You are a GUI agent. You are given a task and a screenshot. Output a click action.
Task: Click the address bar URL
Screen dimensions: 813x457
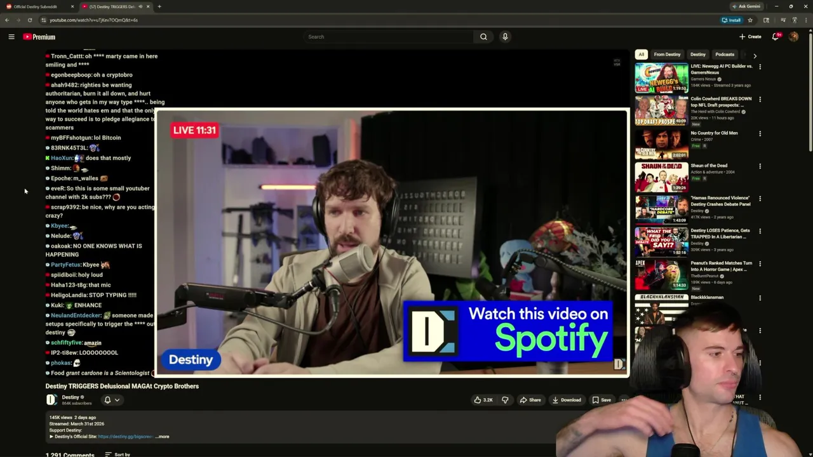(93, 20)
